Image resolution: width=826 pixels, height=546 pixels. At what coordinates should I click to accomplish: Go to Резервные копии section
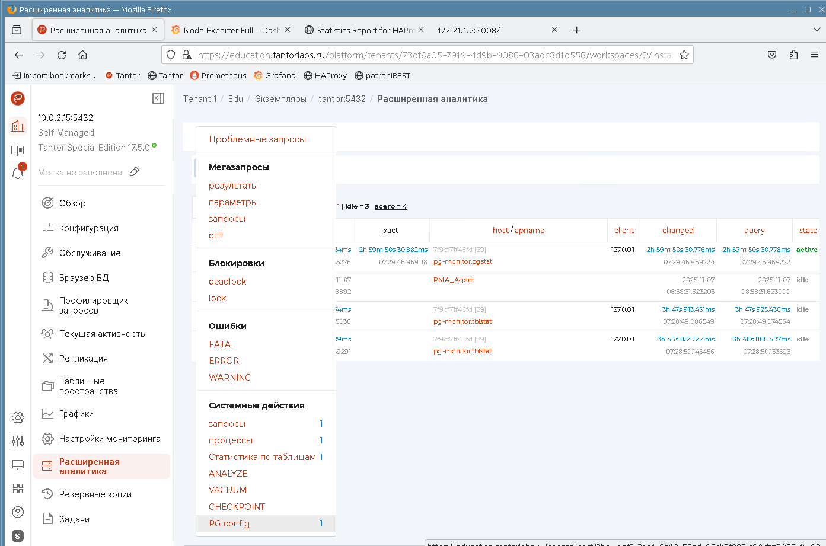pos(95,494)
